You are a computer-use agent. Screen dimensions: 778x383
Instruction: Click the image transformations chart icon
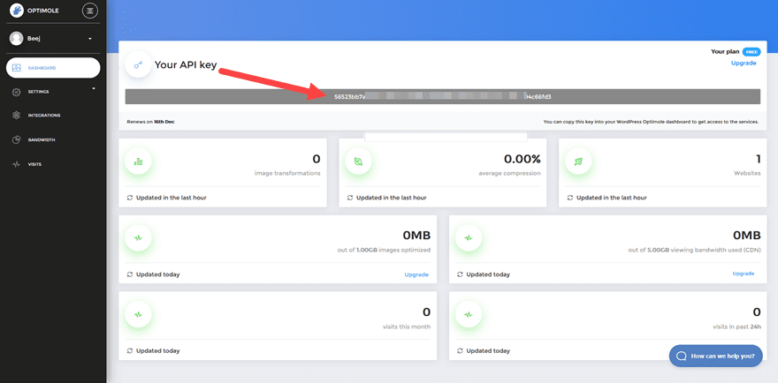[x=138, y=161]
